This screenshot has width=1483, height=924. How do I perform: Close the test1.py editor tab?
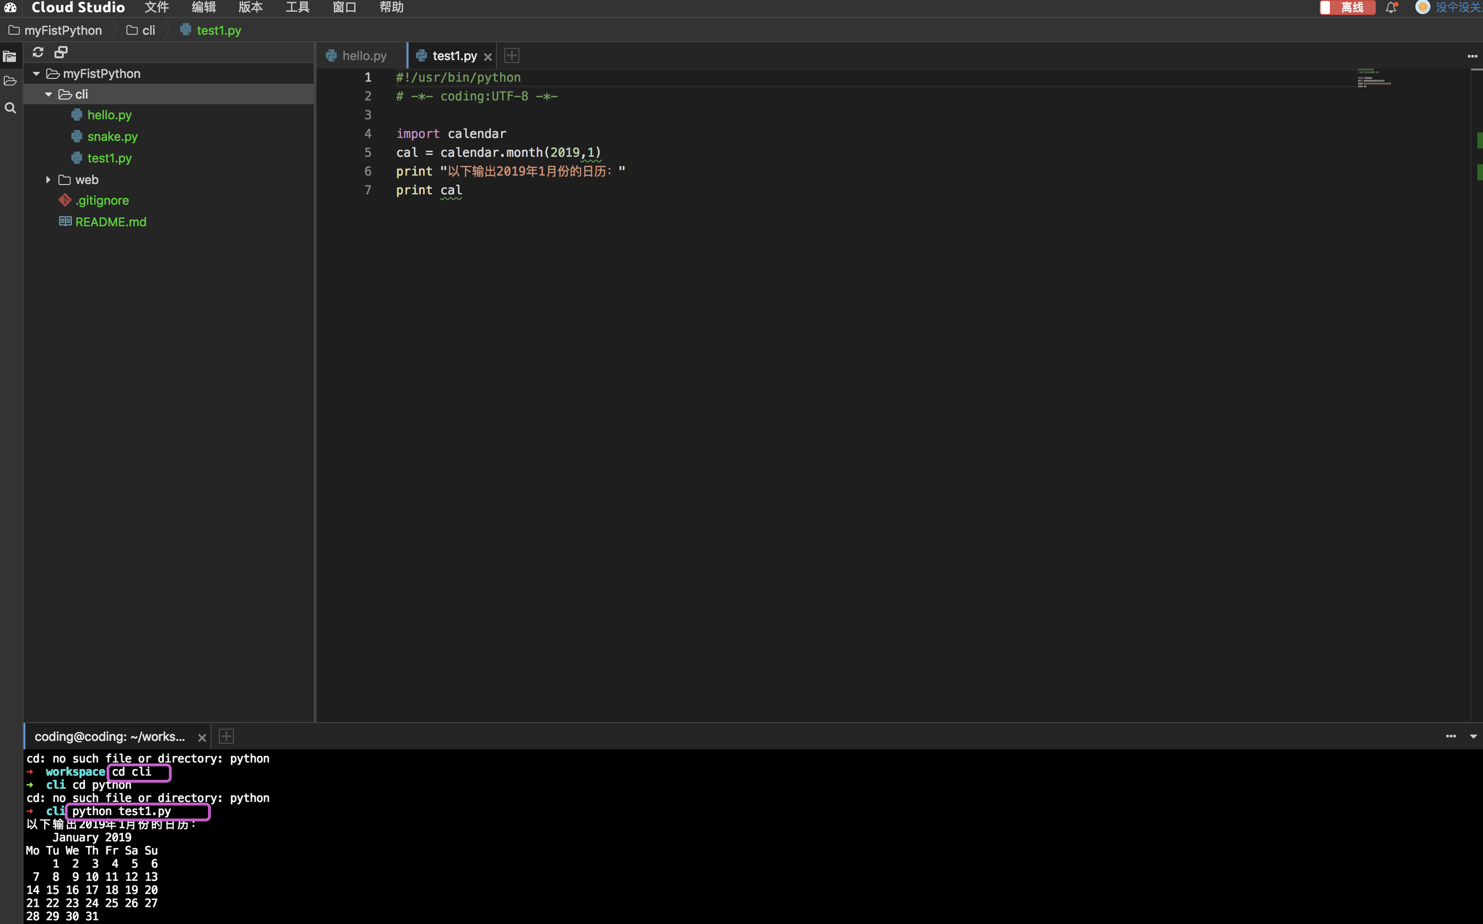487,57
